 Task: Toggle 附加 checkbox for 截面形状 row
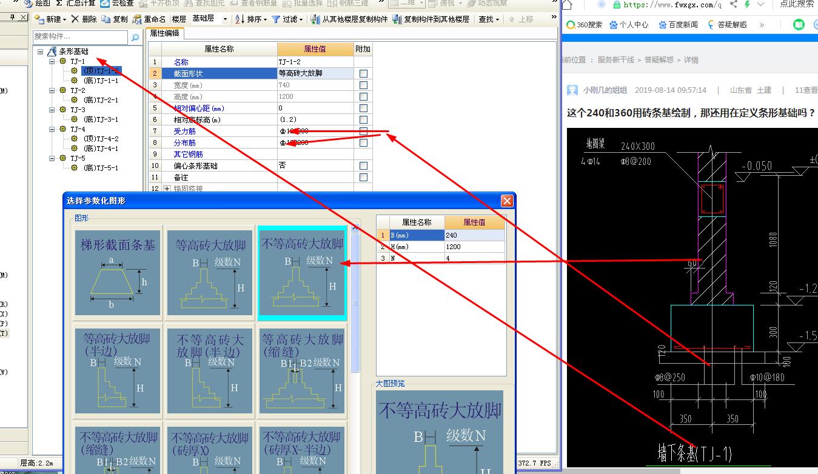(363, 73)
